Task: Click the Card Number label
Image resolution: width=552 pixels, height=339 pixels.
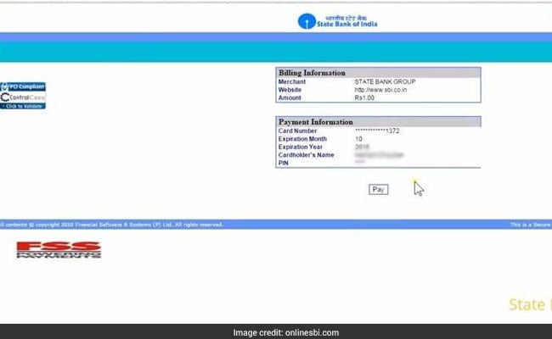Action: coord(297,131)
